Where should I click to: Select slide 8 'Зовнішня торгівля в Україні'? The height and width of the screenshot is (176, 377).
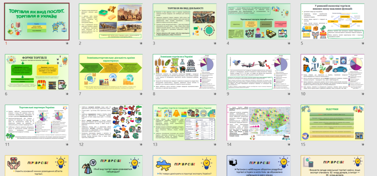(x=184, y=72)
